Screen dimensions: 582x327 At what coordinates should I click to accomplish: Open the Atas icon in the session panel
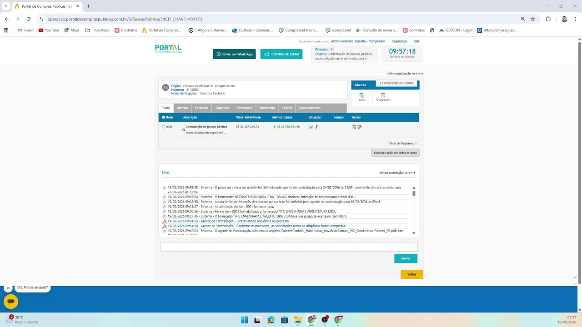coord(361,95)
